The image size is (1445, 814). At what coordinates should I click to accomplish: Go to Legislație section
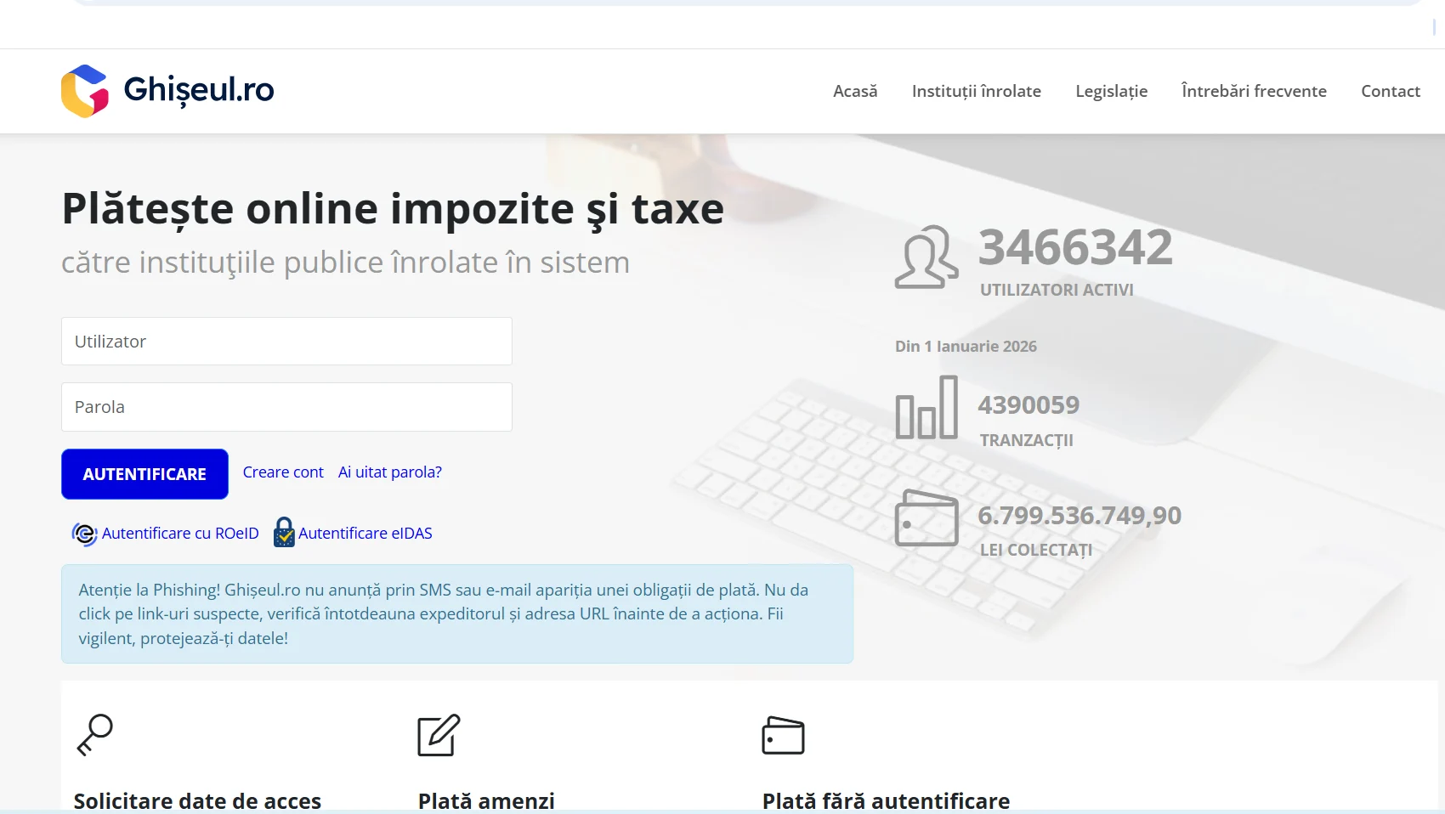pos(1112,91)
